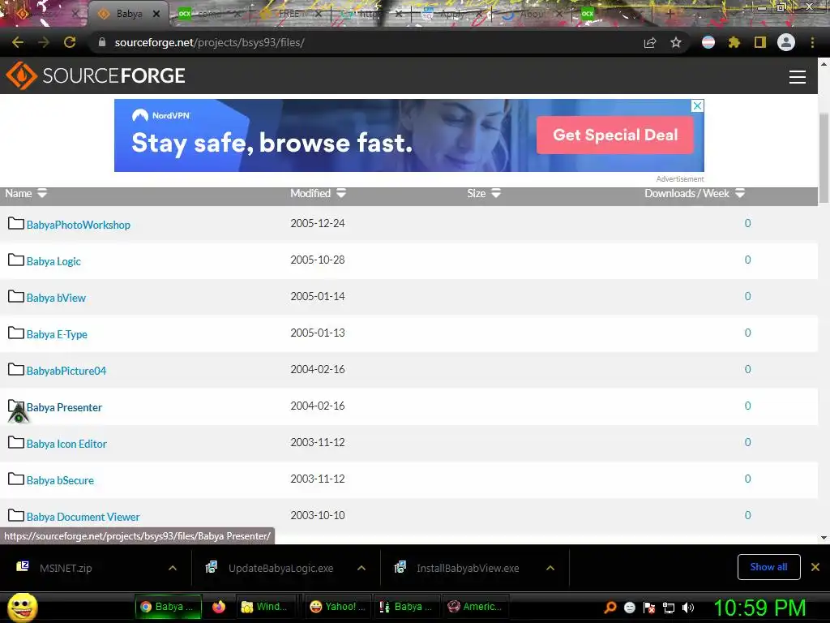Expand options for MSINET.zip download

click(x=173, y=568)
